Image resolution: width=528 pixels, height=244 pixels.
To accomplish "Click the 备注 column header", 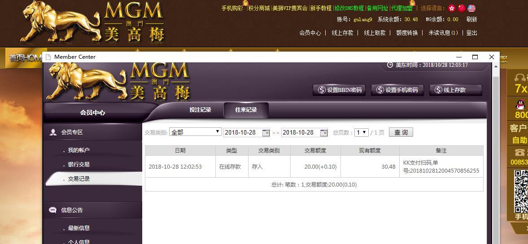I will tap(441, 151).
